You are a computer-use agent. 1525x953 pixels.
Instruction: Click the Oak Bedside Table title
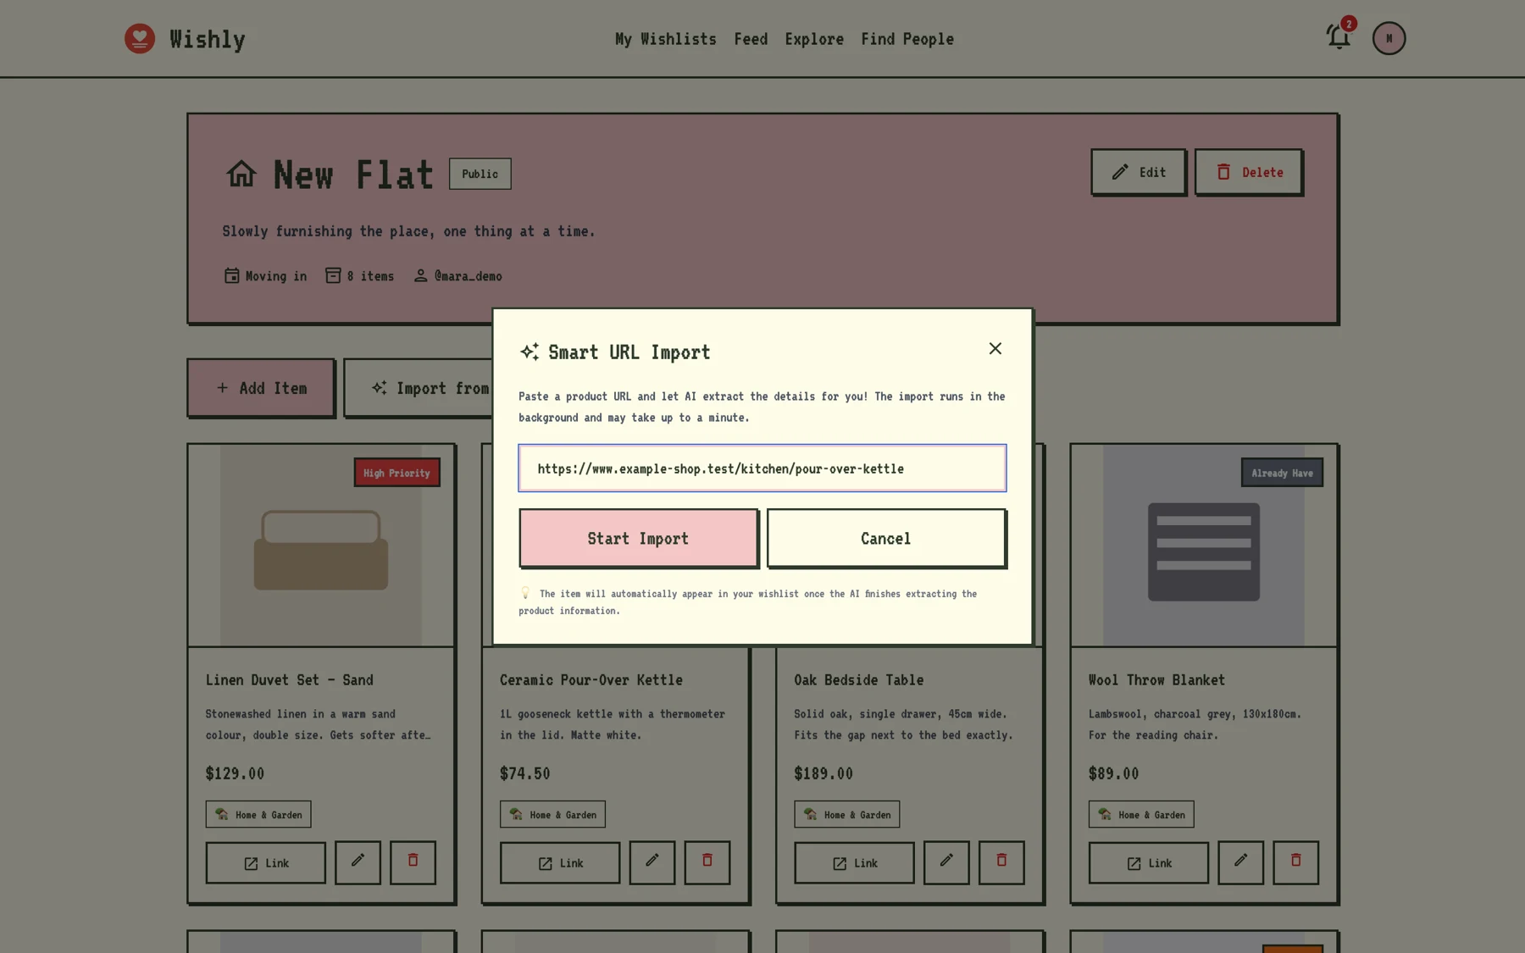click(858, 680)
